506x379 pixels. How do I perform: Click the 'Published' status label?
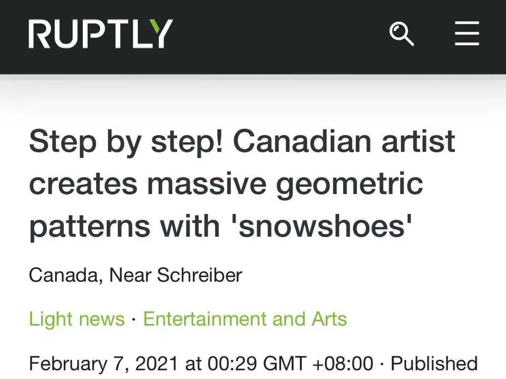pos(434,364)
